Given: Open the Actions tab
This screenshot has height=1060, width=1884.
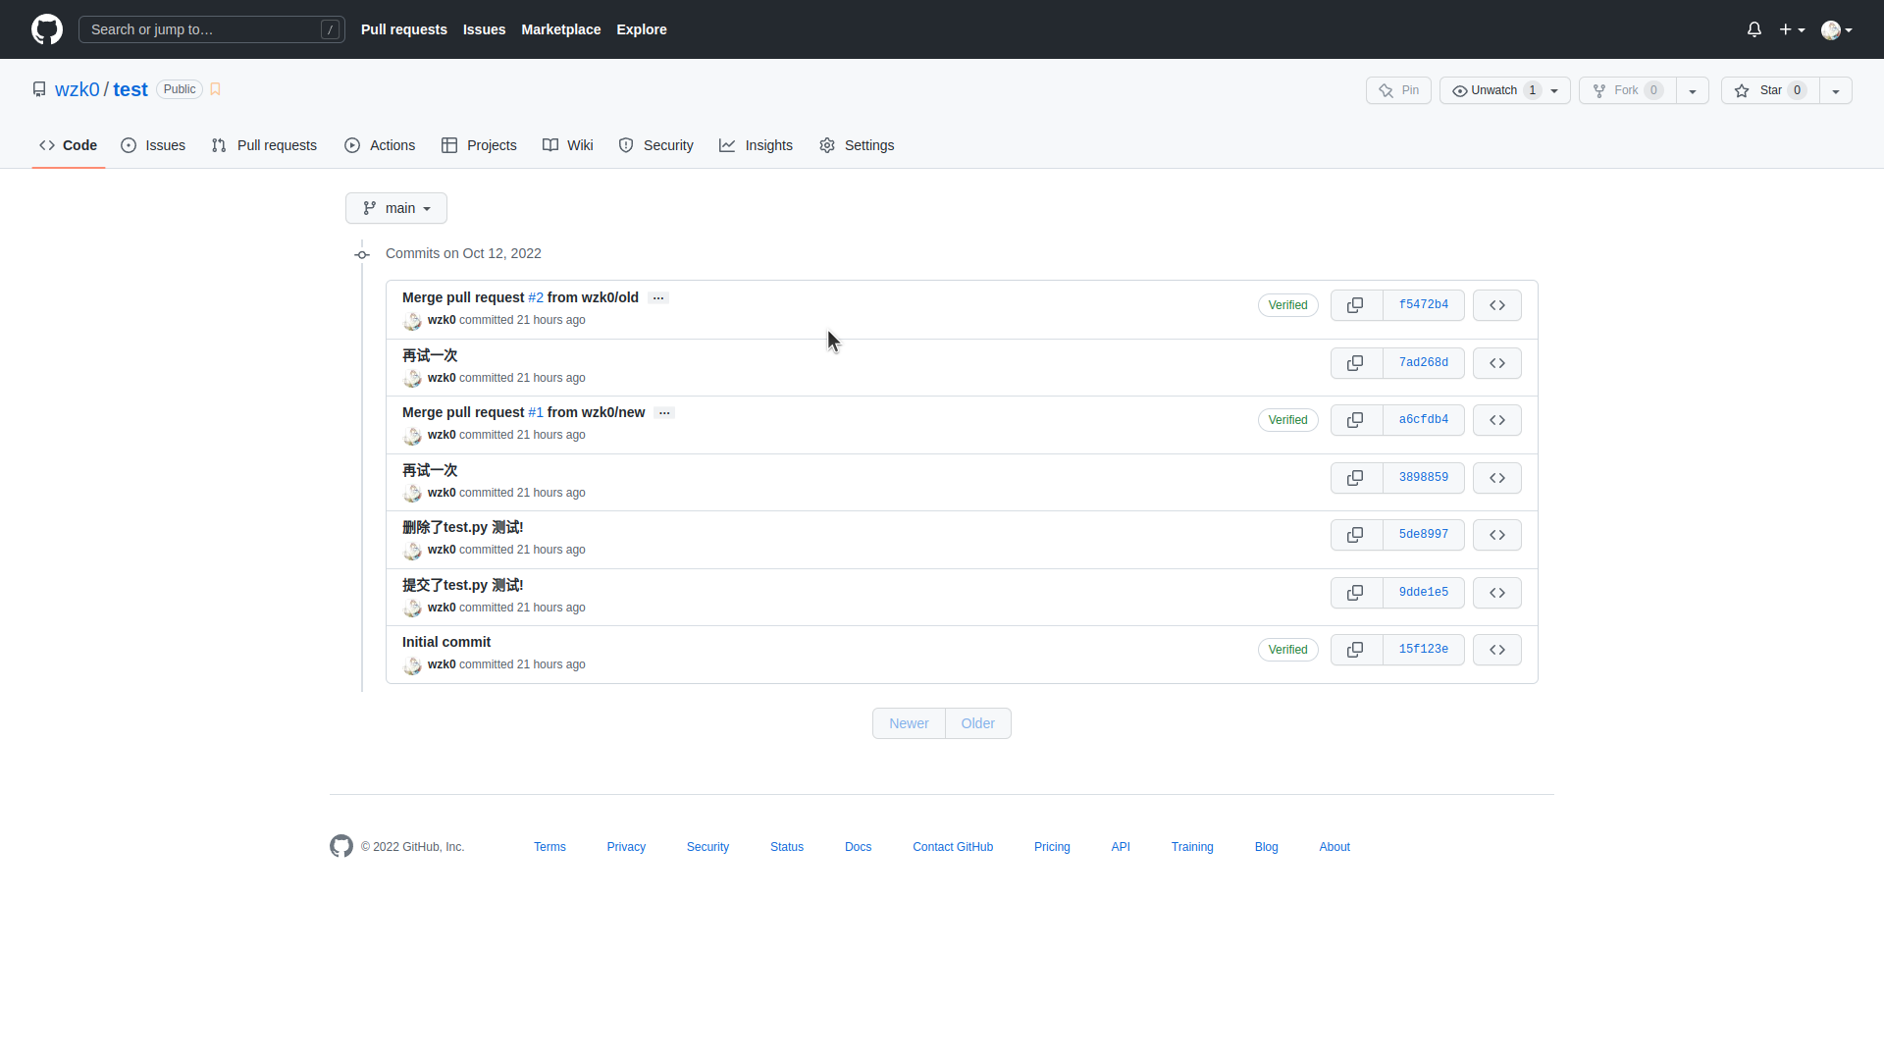Looking at the screenshot, I should tap(380, 145).
